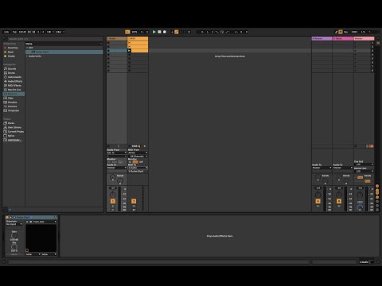Toggle track activator 2 on MIDI track
This screenshot has height=286, width=382.
tap(134, 201)
